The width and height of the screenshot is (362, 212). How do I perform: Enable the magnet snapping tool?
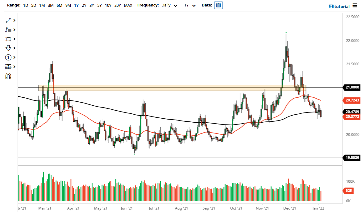[9, 75]
